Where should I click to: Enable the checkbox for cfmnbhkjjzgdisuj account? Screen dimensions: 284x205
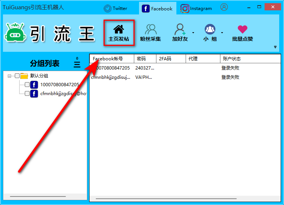27,94
